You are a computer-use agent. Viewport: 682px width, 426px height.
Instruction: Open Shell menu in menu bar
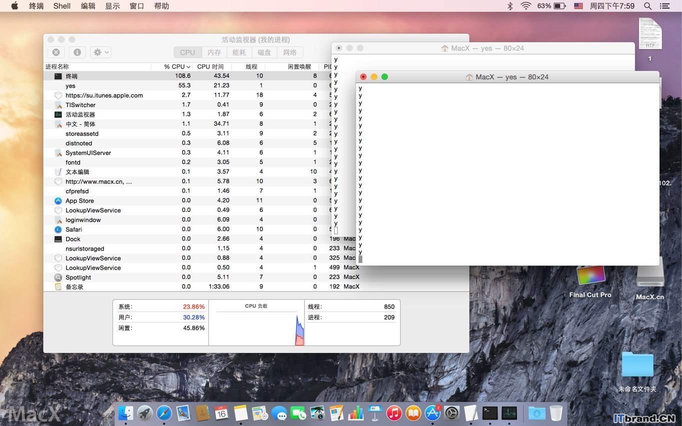pos(62,6)
